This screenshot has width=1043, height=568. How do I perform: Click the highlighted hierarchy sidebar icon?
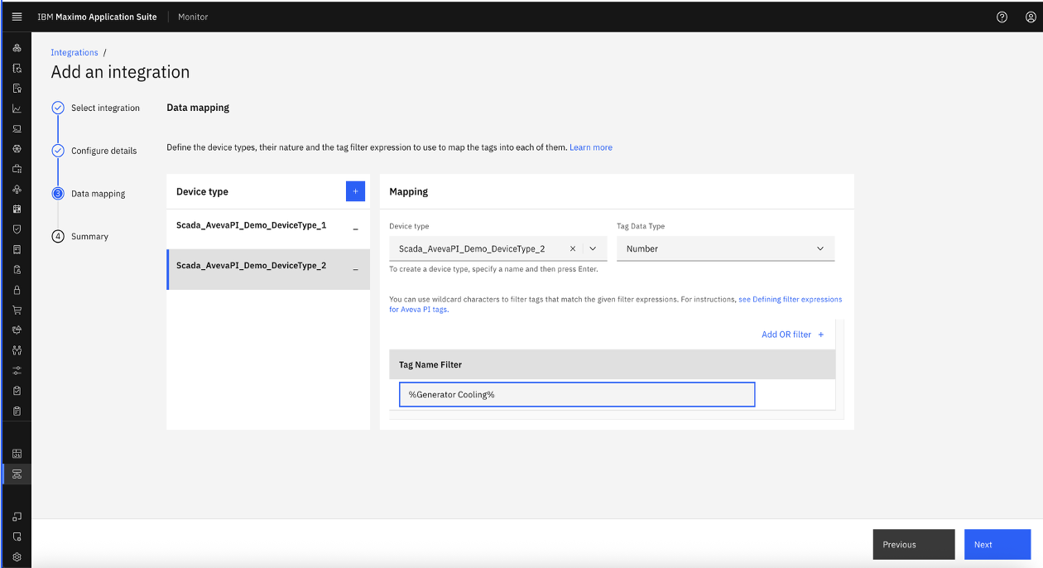[17, 474]
